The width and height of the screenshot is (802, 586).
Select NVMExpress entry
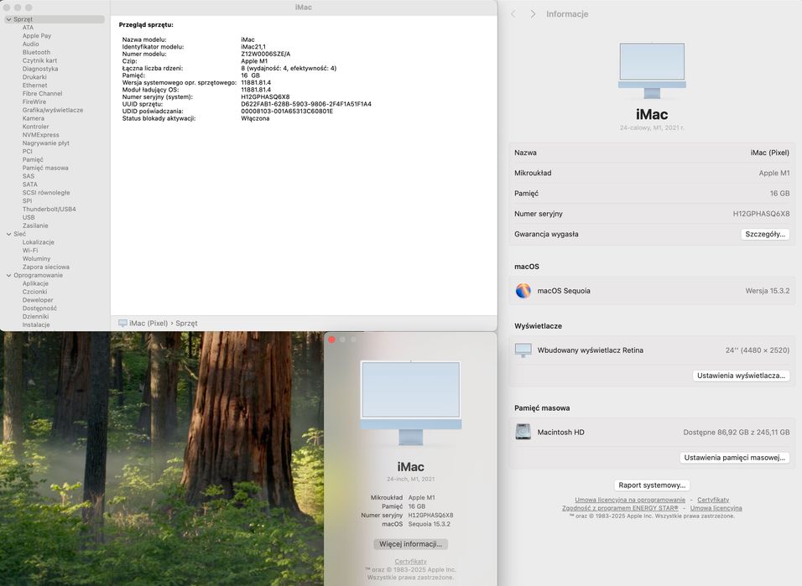40,135
